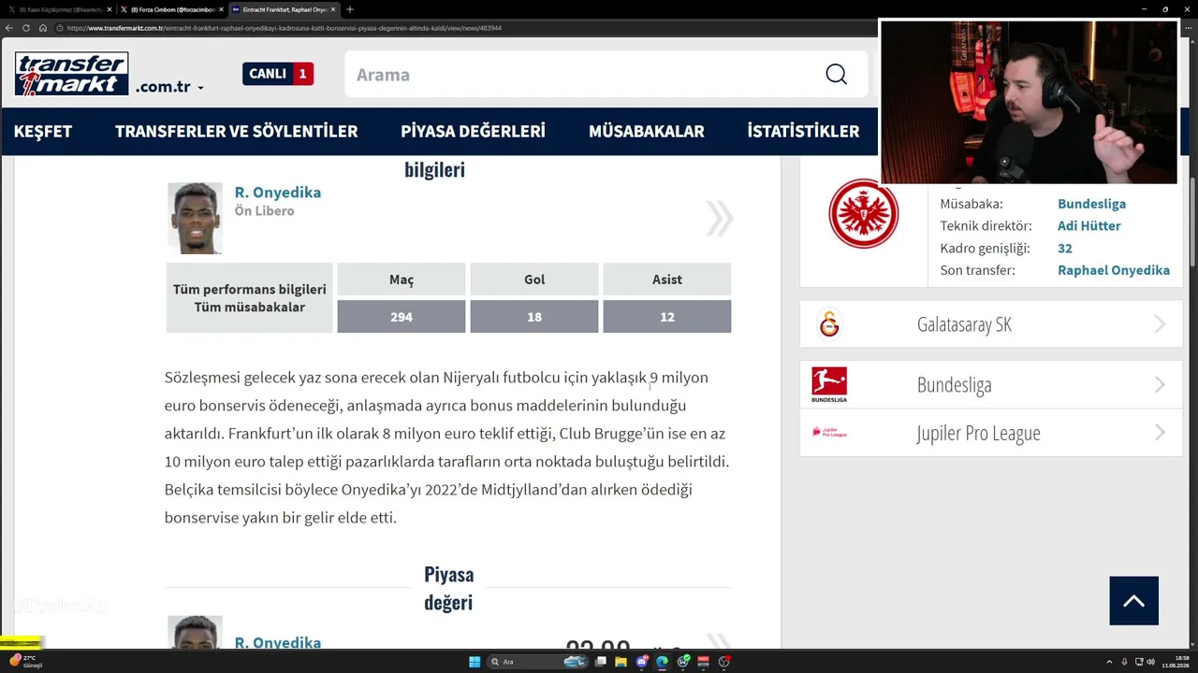Viewport: 1198px width, 673px height.
Task: Open TRANSFERLER VE SÖYLENTİLER menu
Action: click(236, 131)
